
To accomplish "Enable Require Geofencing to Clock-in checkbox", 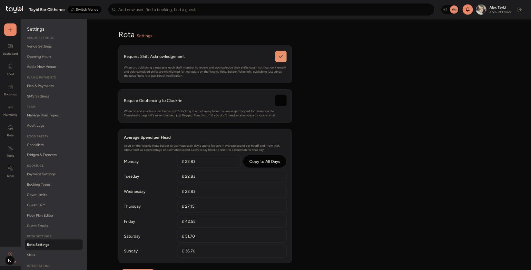I will (281, 101).
